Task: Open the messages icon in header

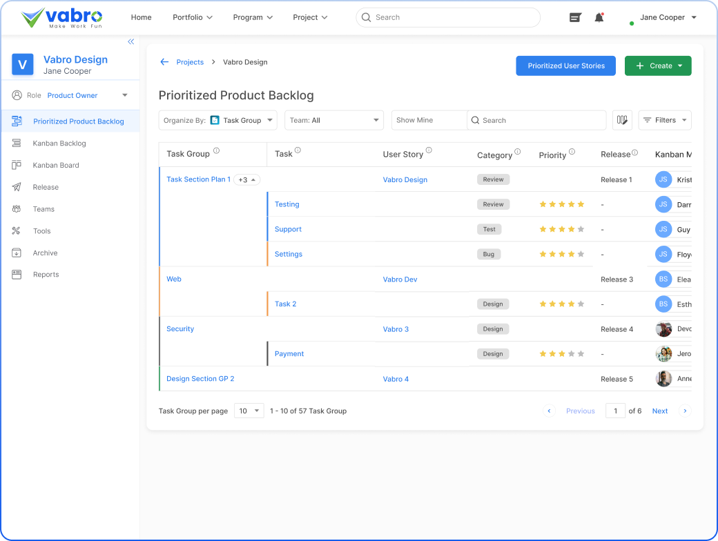Action: click(575, 18)
